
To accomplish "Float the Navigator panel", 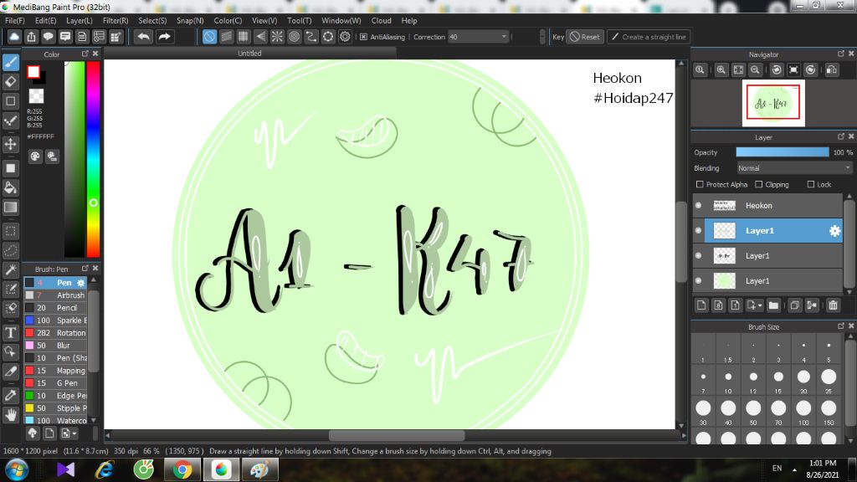I will tap(840, 54).
